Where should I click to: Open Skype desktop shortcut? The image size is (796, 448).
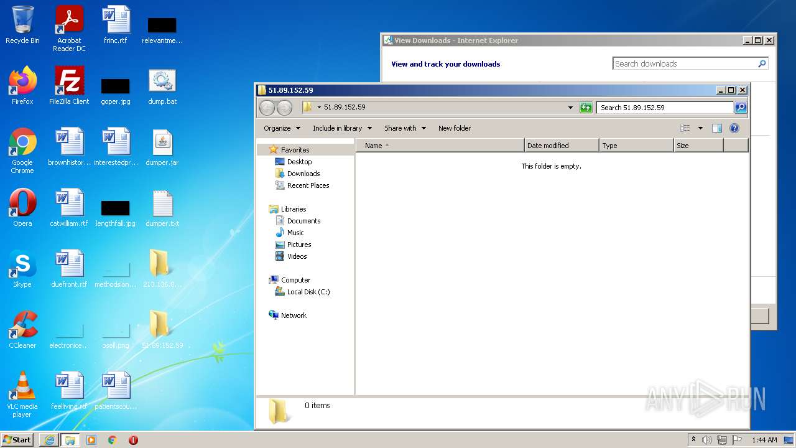coord(22,269)
